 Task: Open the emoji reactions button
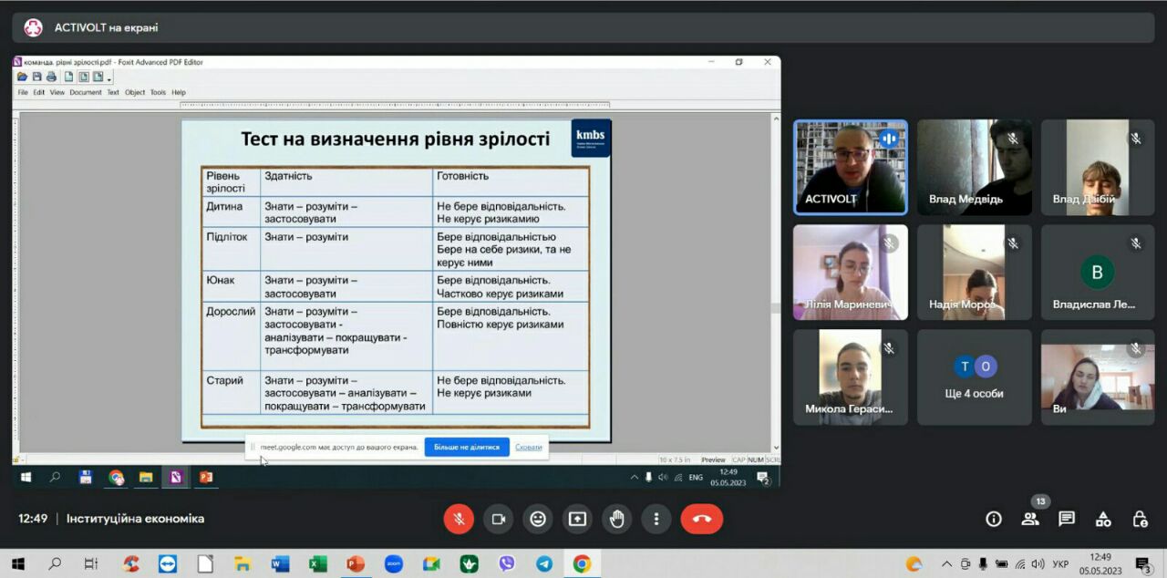[538, 519]
